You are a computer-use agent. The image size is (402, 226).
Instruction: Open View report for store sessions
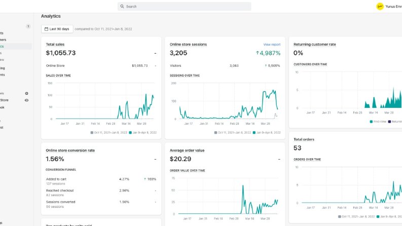tap(272, 44)
